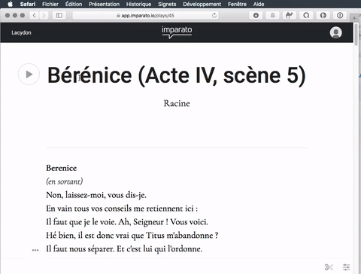Screen dimensions: 361x274
Task: Open the Fenêtre menu
Action: pos(237,4)
